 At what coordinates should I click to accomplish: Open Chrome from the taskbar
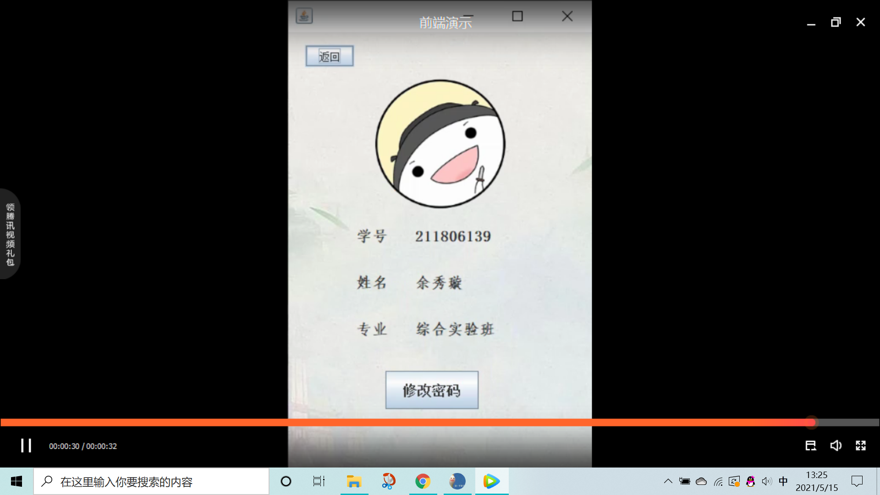tap(423, 481)
